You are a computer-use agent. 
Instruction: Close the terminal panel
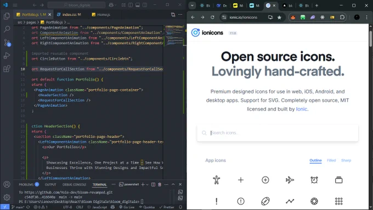click(180, 185)
